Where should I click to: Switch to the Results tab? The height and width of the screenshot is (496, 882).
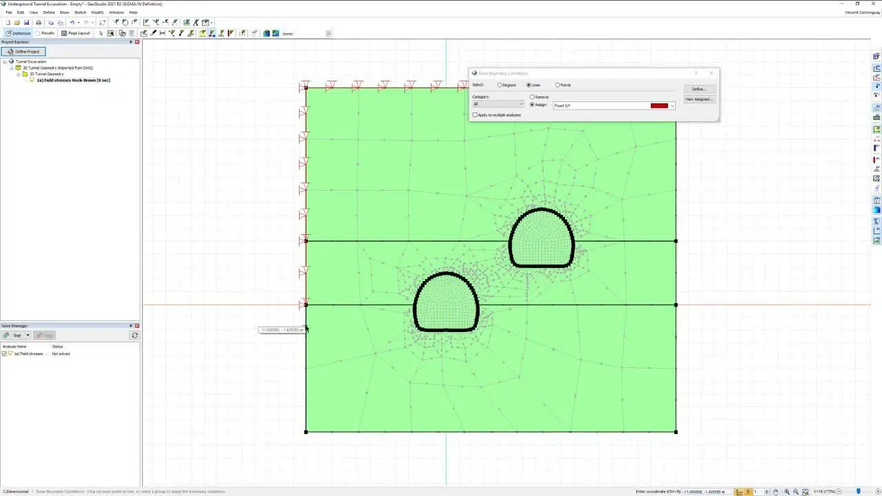[45, 33]
